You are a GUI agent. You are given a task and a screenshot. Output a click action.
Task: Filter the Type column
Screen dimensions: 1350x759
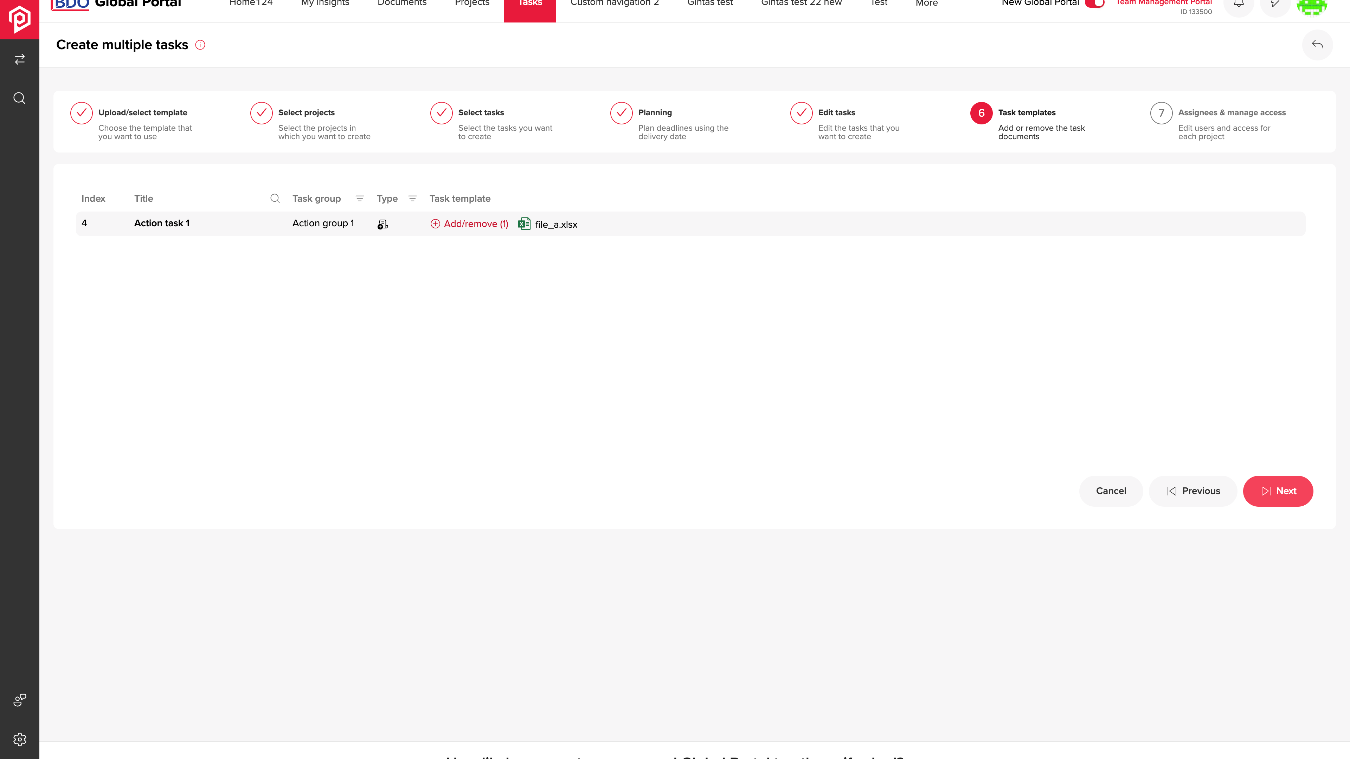412,199
